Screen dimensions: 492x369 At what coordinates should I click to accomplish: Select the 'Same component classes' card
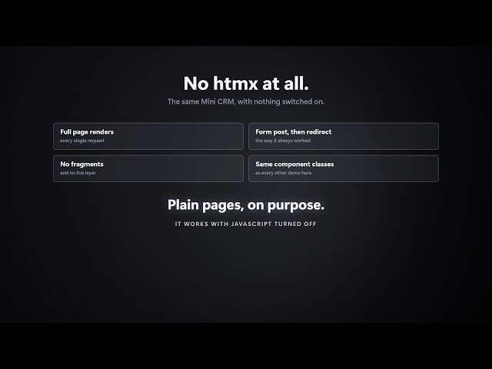(344, 168)
